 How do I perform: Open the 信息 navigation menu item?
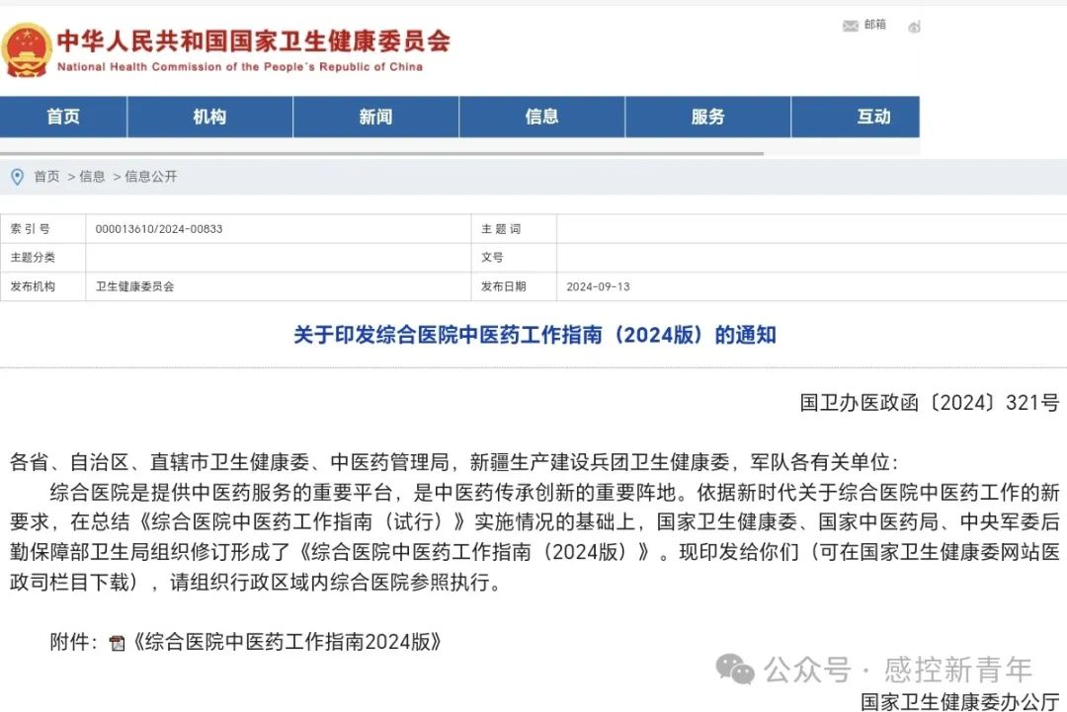tap(541, 117)
